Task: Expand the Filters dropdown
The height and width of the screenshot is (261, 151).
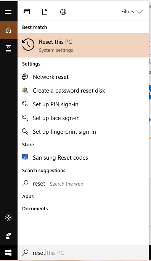Action: [132, 12]
